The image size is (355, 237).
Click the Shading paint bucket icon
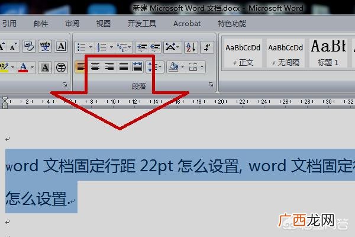pyautogui.click(x=173, y=67)
